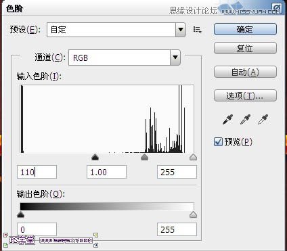Click the 确定 button

pos(245,29)
